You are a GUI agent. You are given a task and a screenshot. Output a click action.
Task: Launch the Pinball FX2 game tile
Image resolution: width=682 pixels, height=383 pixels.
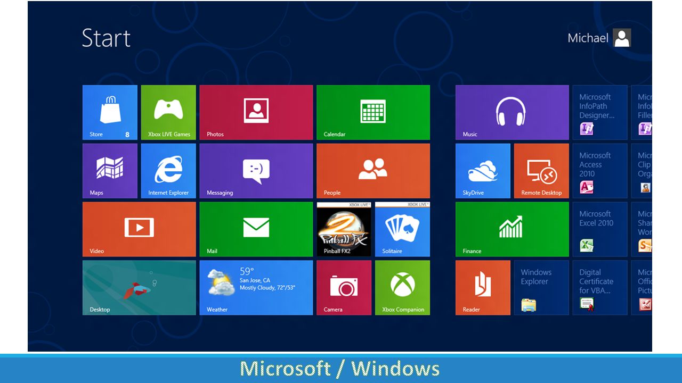coord(344,229)
